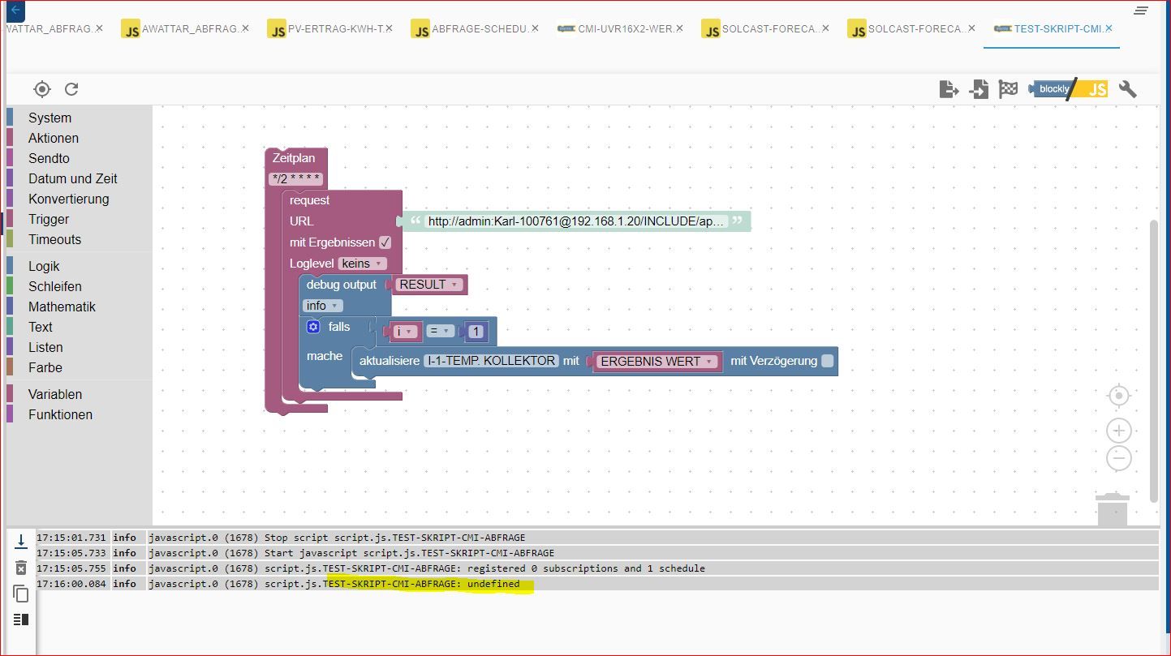This screenshot has width=1171, height=656.
Task: Open the RESULT variable dropdown
Action: (x=429, y=285)
